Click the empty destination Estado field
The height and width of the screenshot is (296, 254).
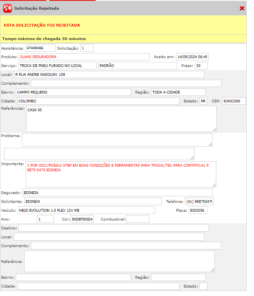(204, 286)
